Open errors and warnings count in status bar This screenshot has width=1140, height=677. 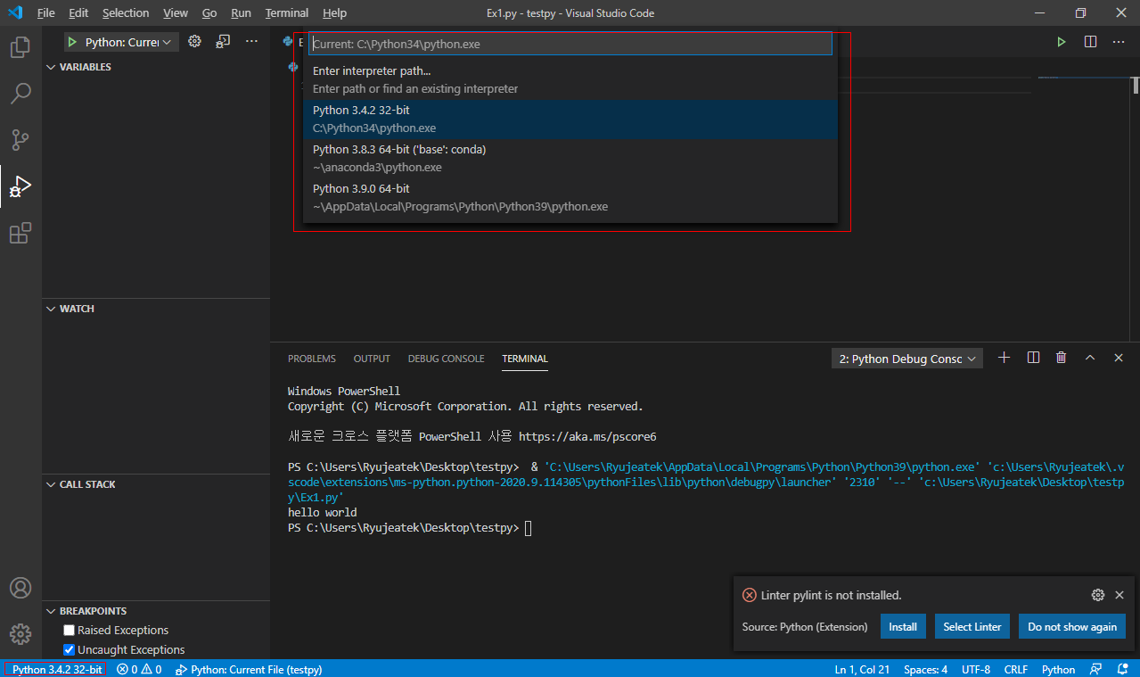tap(139, 669)
